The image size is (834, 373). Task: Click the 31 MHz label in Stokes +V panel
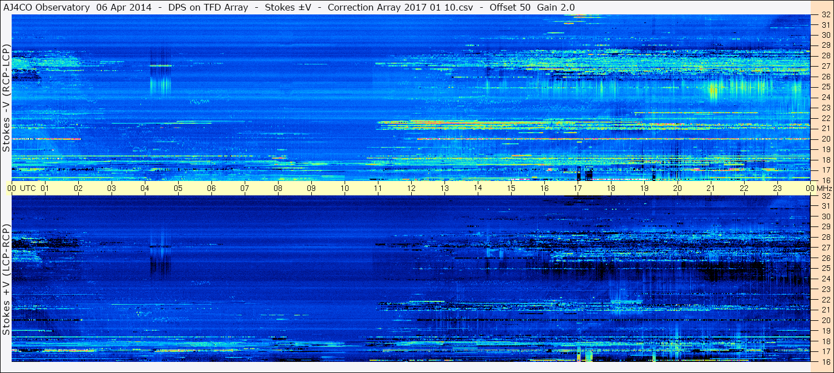pos(825,206)
